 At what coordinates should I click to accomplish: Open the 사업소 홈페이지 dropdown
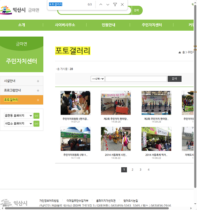(18, 124)
